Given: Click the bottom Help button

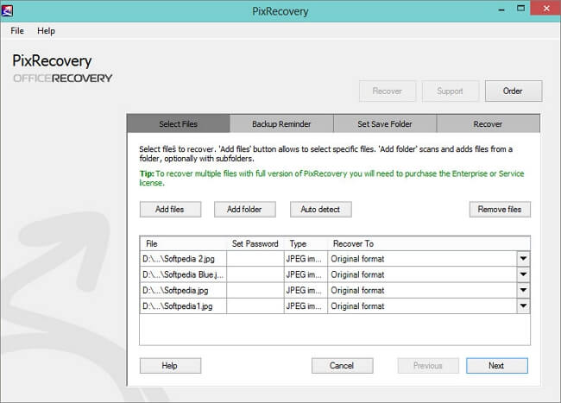Looking at the screenshot, I should click(170, 365).
